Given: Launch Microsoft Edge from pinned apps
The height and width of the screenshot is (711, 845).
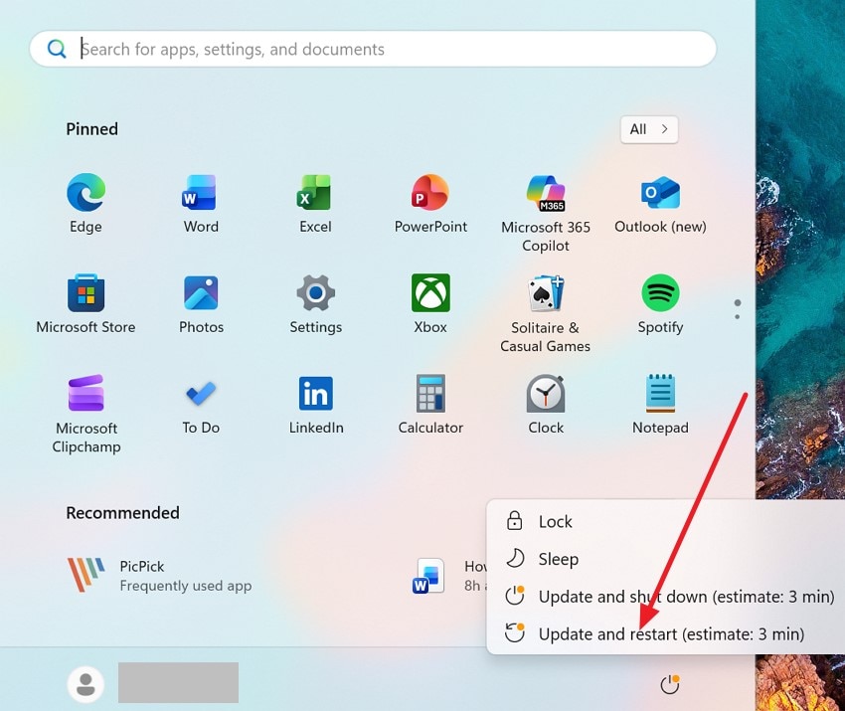Looking at the screenshot, I should tap(85, 194).
